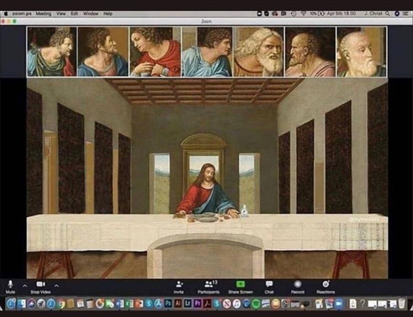The height and width of the screenshot is (317, 413).
Task: Mute the microphone in Zoom
Action: tap(10, 287)
